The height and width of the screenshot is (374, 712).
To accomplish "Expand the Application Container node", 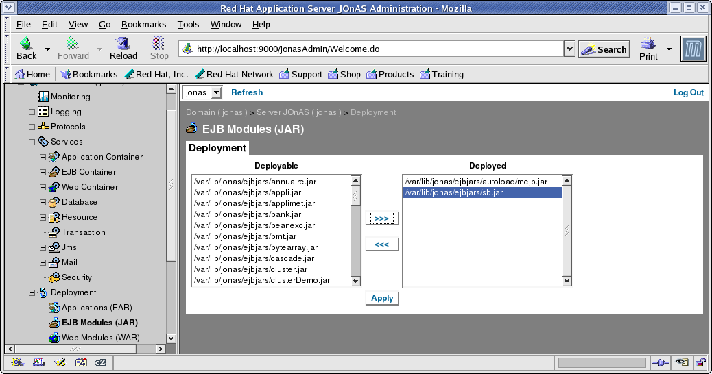I will [43, 157].
